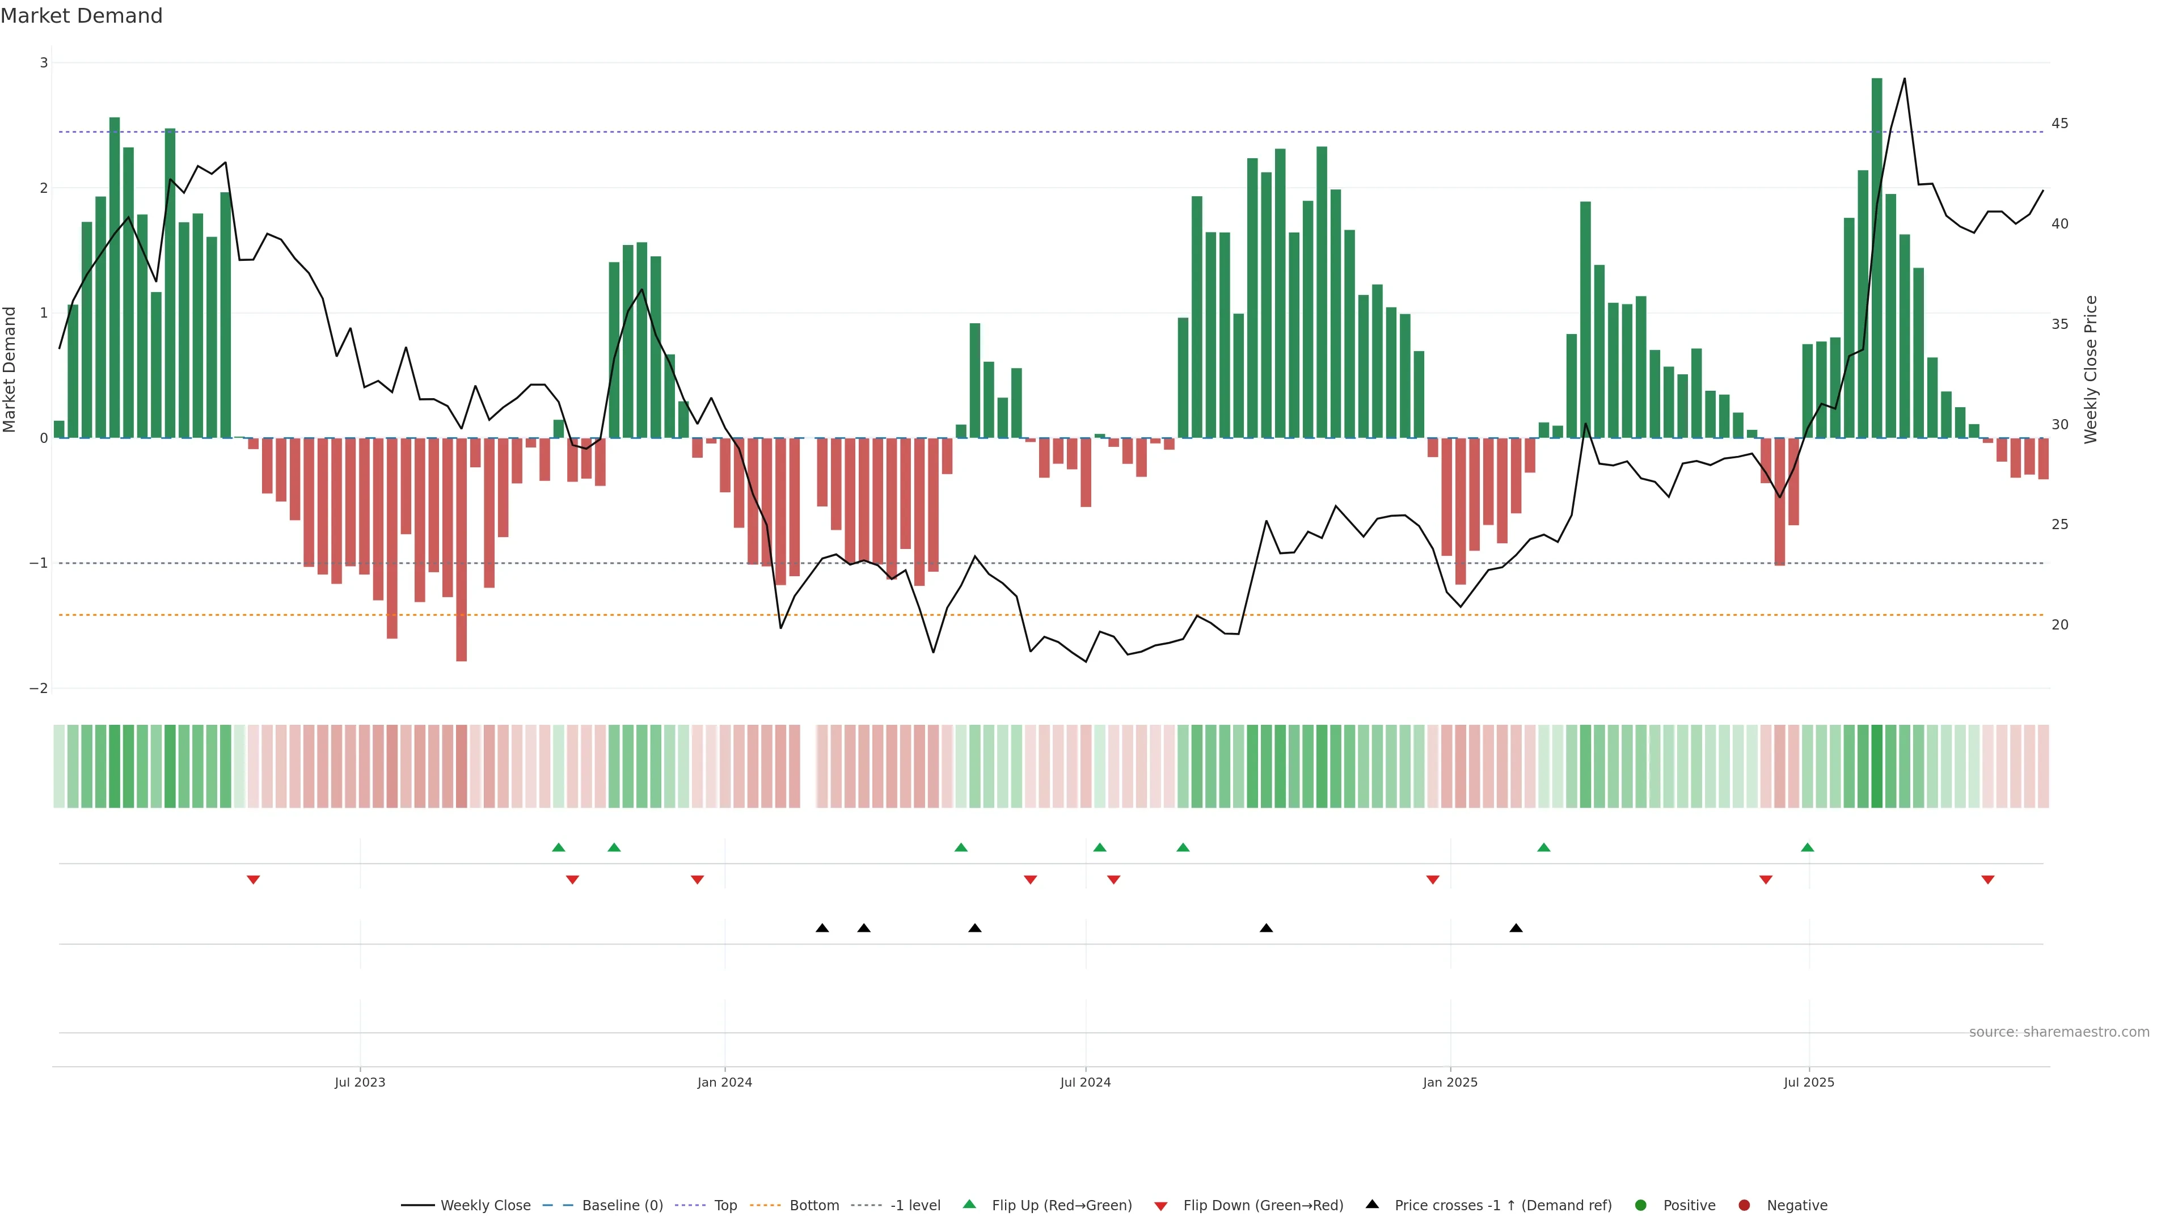
Task: Click the rightmost red Flip Down marker
Action: (1988, 880)
